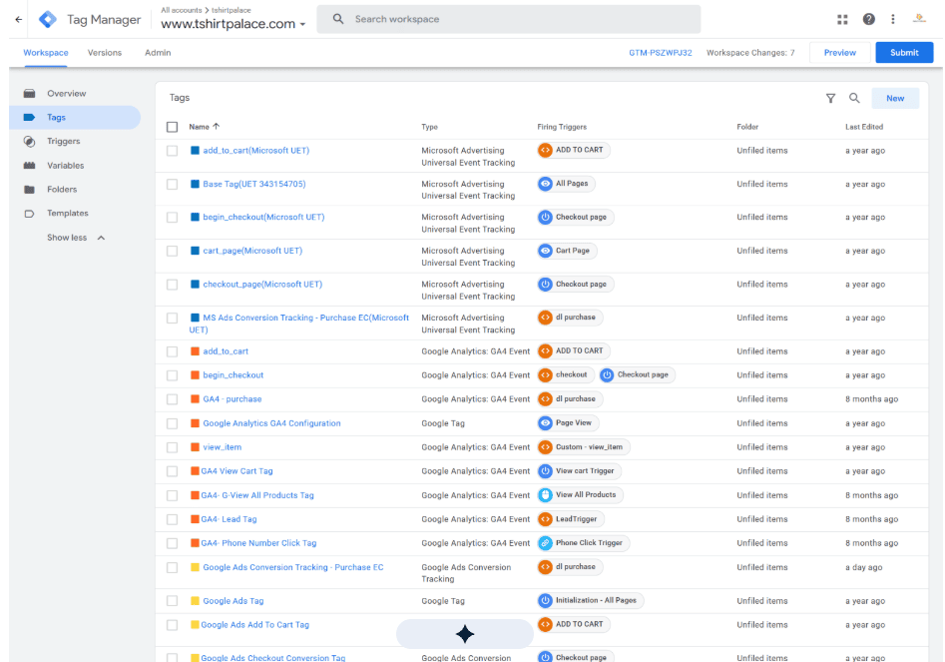Click the Custom - view_item trigger chip
Screen dimensions: 945x662
coord(584,447)
